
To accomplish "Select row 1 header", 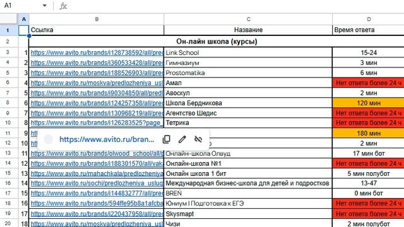I will point(8,30).
